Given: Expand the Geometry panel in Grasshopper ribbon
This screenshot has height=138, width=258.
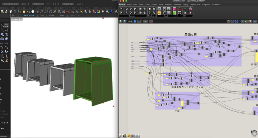Looking at the screenshot, I should [146, 16].
